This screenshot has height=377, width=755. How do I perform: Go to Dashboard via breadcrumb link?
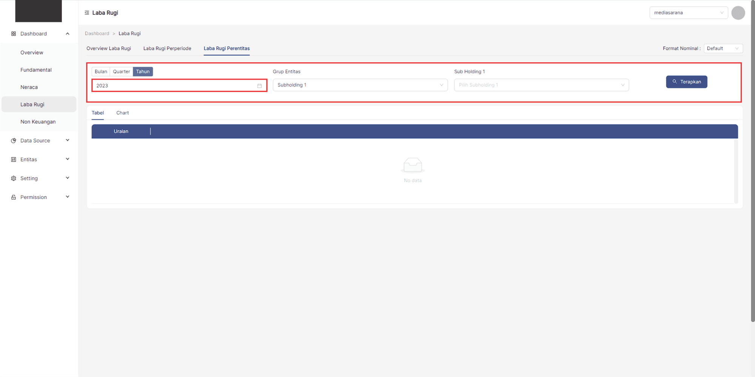[x=97, y=34]
